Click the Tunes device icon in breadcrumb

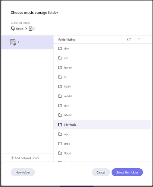pyautogui.click(x=13, y=29)
